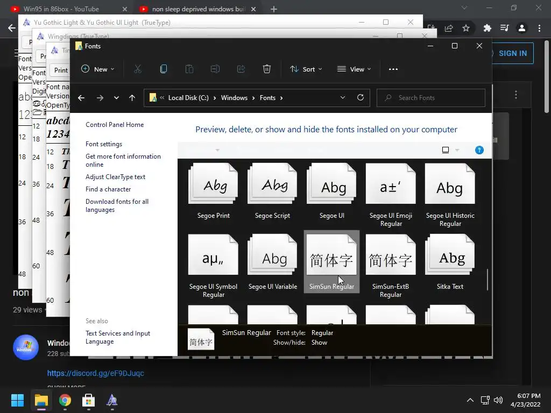Open Download fonts for all languages

coord(117,205)
